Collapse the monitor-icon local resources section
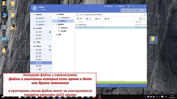This screenshot has width=177, height=99. 32,28
